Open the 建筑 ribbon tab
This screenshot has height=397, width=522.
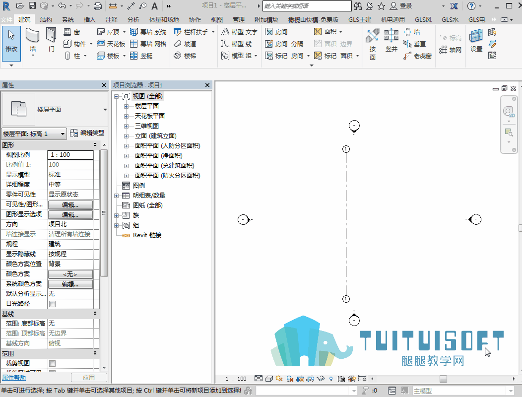tap(24, 20)
